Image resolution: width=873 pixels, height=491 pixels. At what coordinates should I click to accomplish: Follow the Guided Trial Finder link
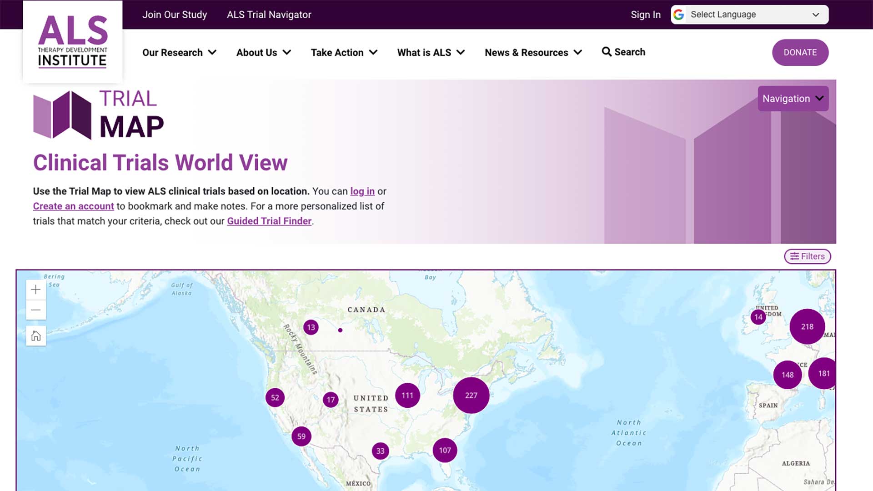269,221
